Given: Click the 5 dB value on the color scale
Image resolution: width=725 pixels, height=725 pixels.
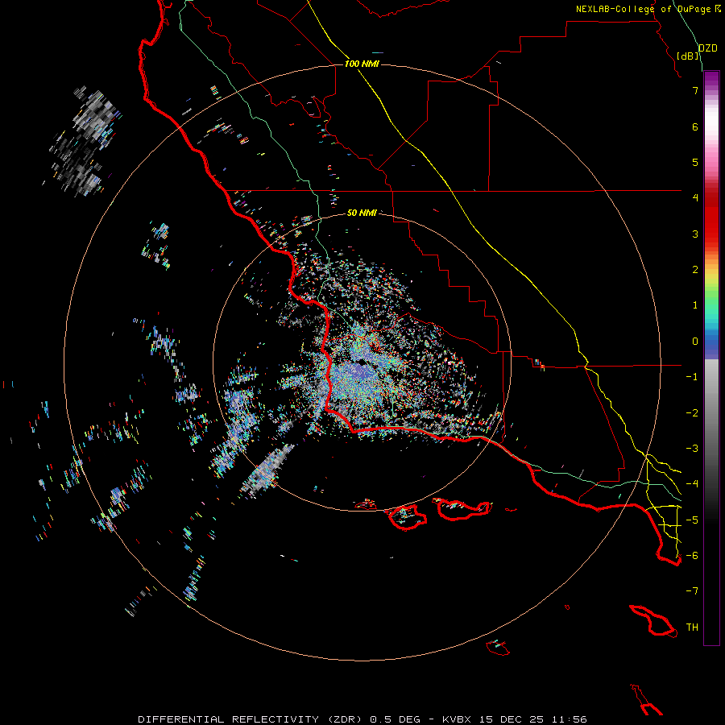Looking at the screenshot, I should point(695,162).
